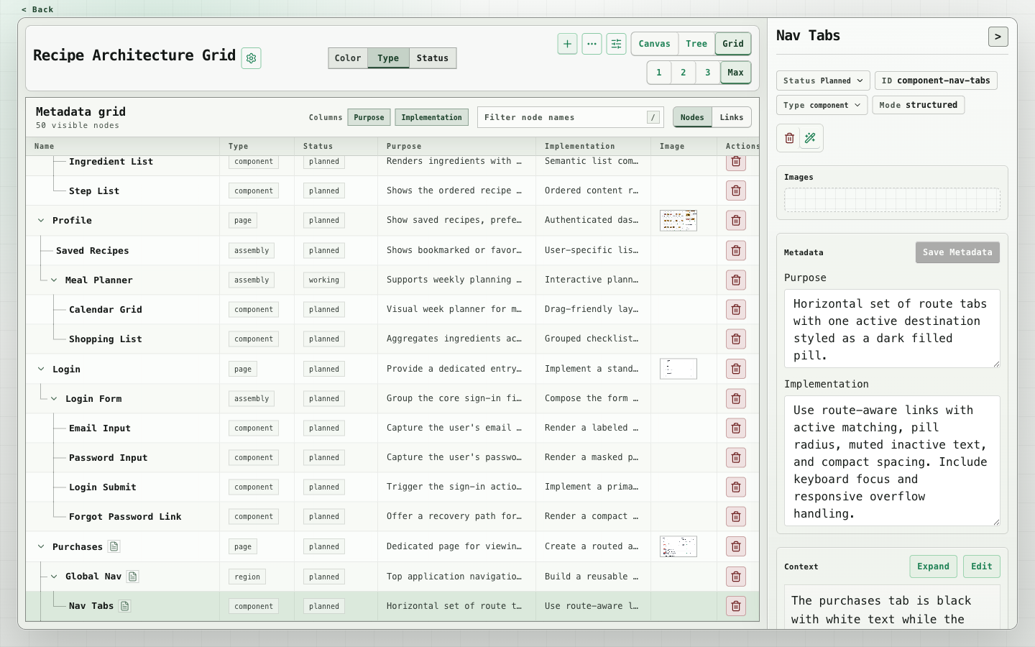Click the ID component-nav-tabs field
The width and height of the screenshot is (1035, 647).
(x=936, y=81)
